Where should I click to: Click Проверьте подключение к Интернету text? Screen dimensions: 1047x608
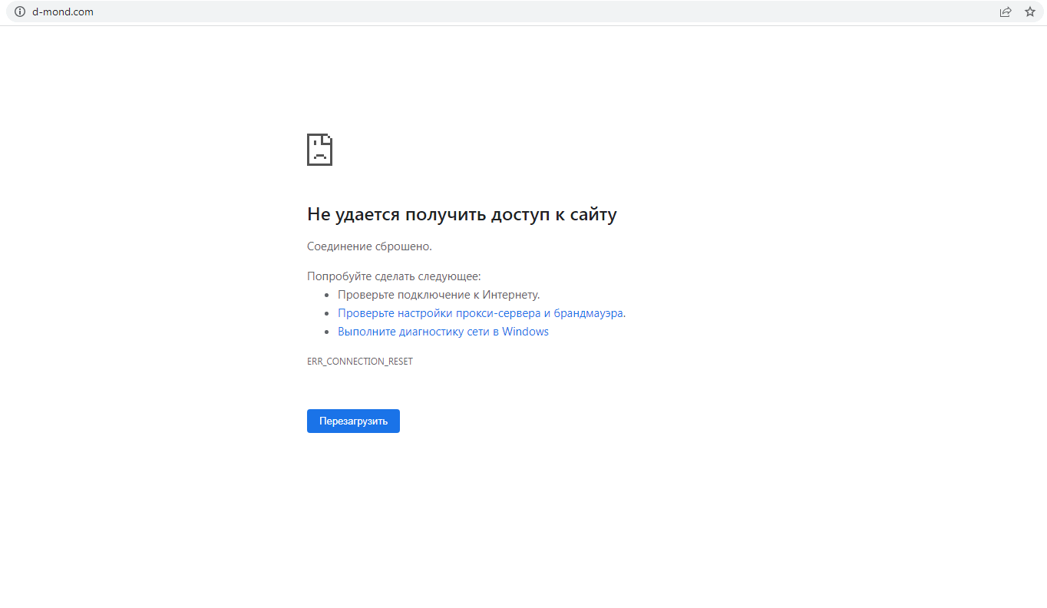pyautogui.click(x=438, y=295)
